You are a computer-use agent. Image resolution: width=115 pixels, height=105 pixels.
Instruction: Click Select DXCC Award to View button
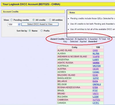(x=40, y=24)
